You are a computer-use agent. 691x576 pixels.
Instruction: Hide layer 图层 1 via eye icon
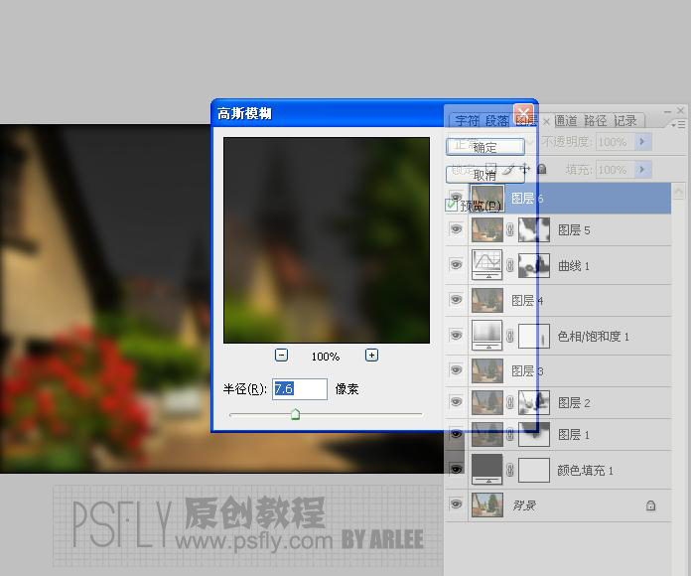coord(456,435)
